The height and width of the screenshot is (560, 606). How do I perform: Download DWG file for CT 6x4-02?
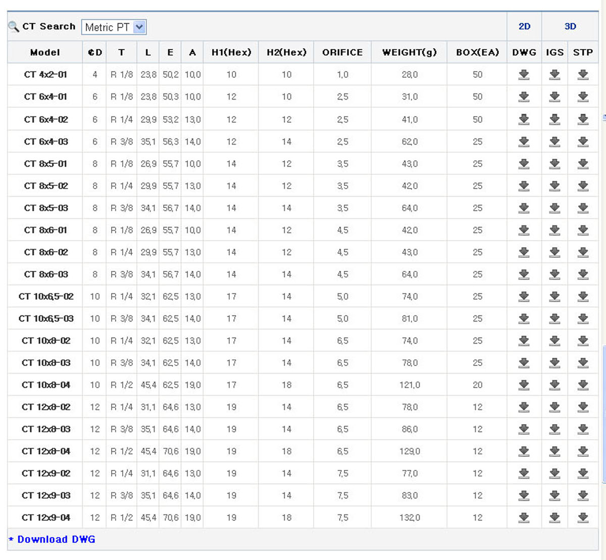(x=524, y=119)
